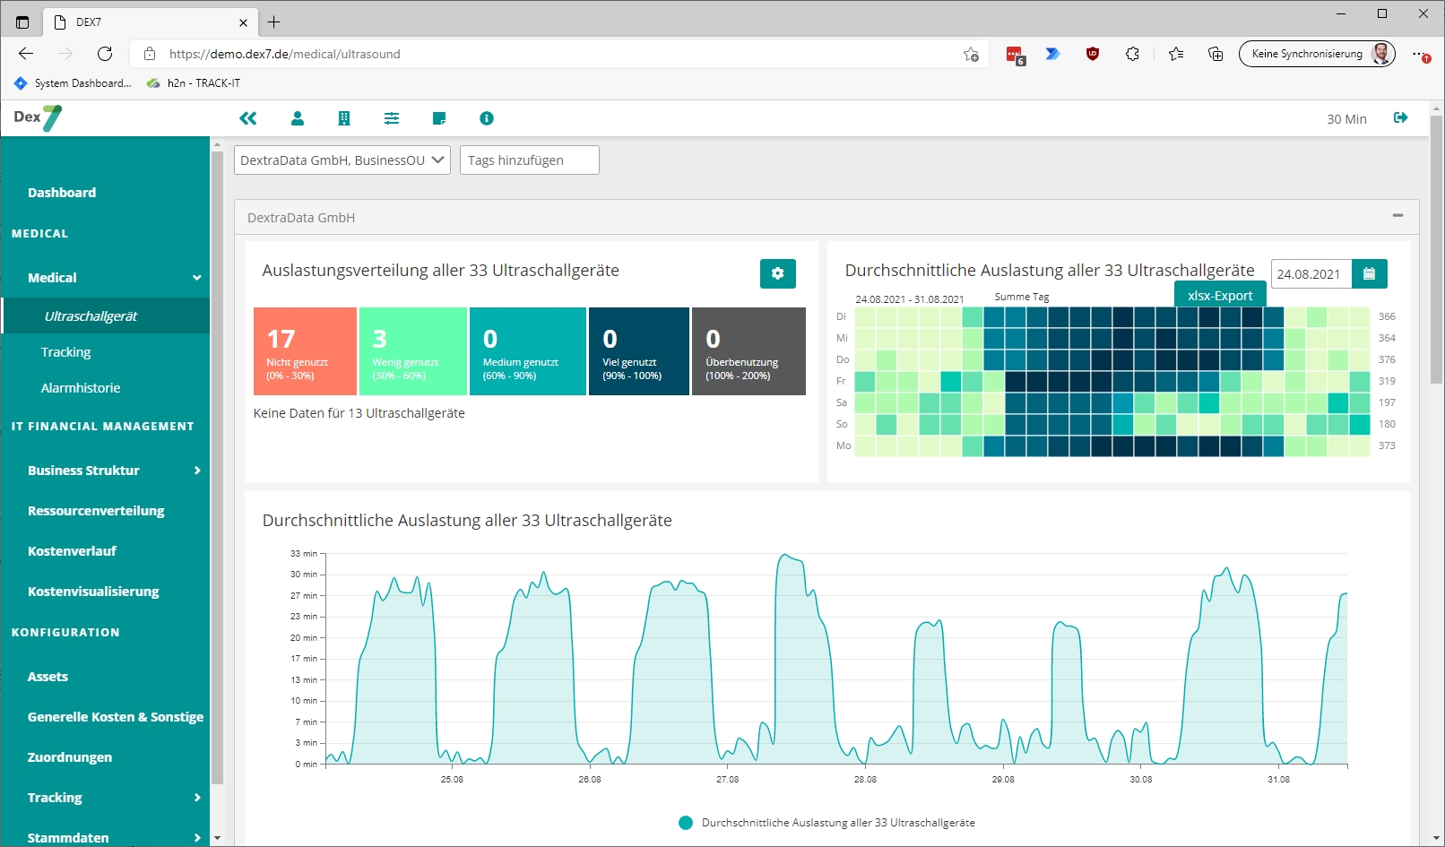The image size is (1445, 847).
Task: Click the Tags hinzufügen input field
Action: [x=529, y=160]
